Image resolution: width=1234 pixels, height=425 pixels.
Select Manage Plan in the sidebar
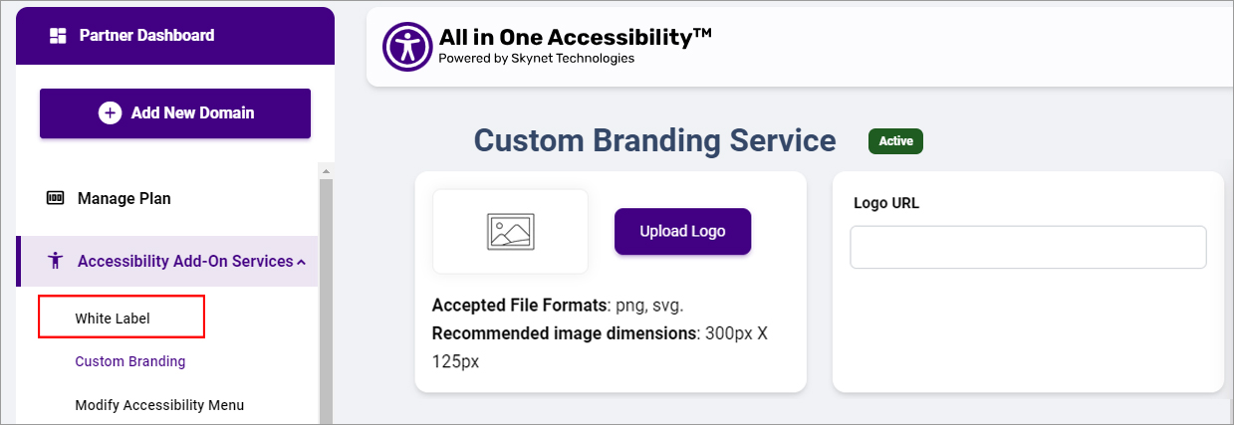124,198
